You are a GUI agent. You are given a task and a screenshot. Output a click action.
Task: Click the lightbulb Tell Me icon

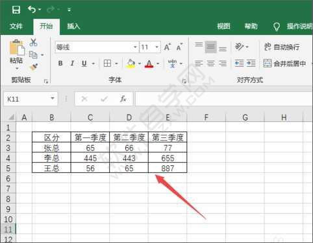277,27
